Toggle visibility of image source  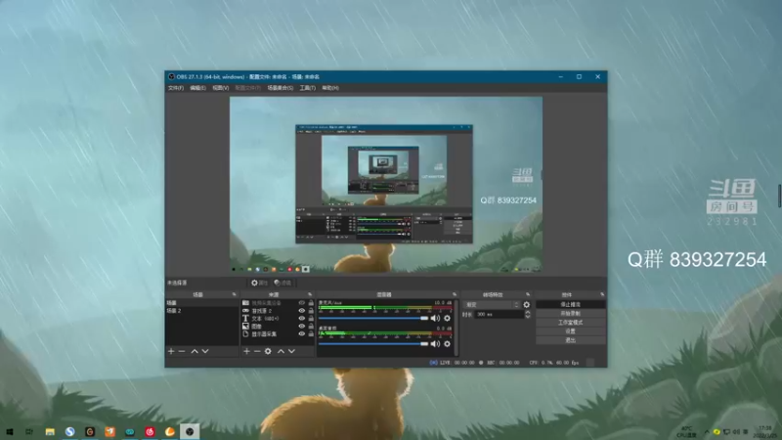302,327
